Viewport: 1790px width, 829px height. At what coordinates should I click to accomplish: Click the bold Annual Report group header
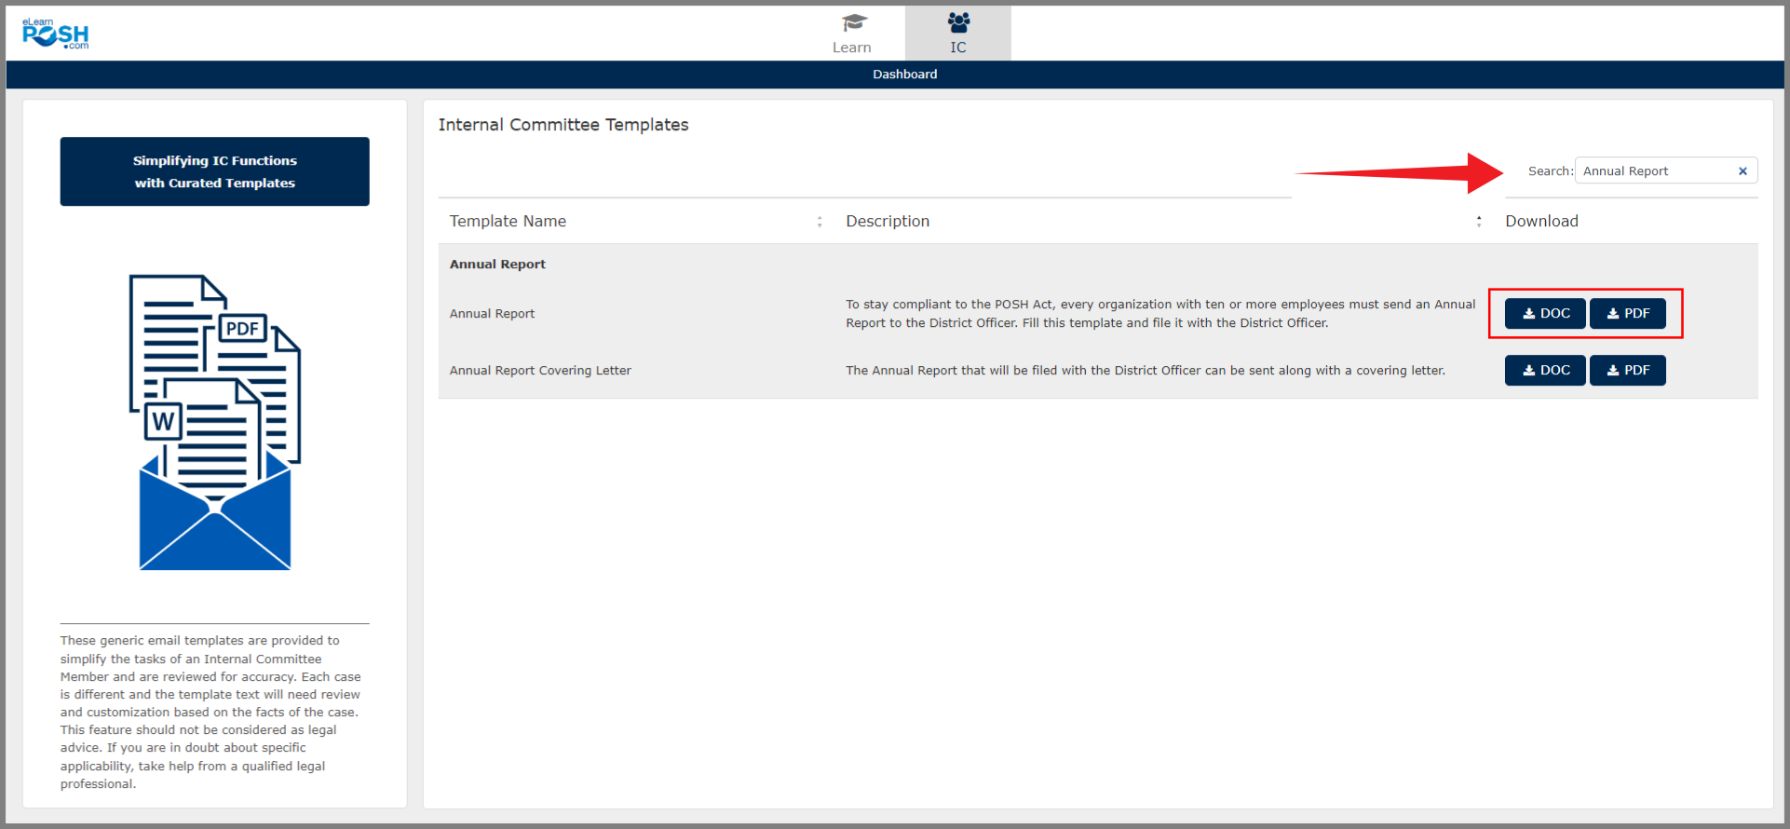coord(497,265)
